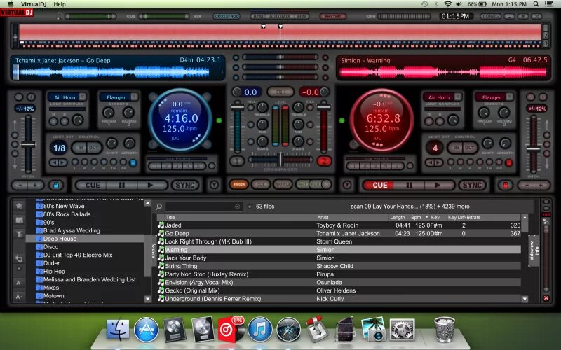Open the right deck Air Horn sampler dropdown
Image resolution: width=561 pixels, height=350 pixels.
(458, 97)
